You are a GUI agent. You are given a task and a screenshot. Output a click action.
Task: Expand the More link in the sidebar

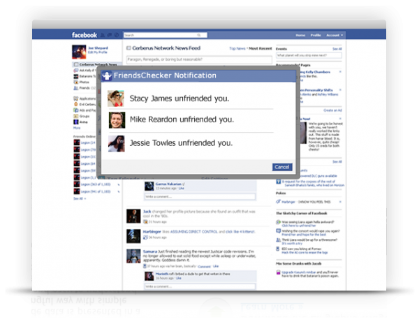click(77, 128)
